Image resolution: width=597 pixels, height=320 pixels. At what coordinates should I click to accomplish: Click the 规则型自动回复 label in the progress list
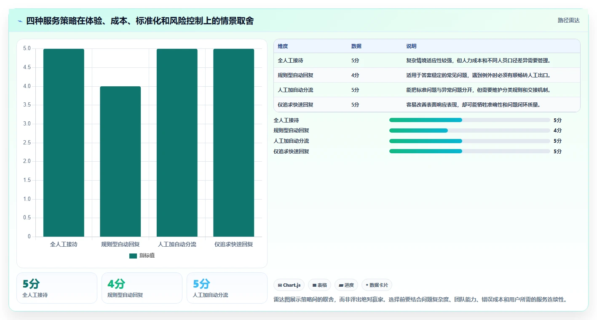point(291,131)
